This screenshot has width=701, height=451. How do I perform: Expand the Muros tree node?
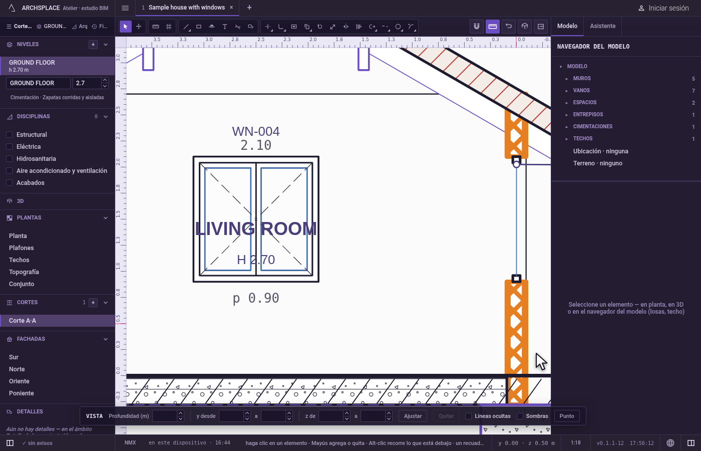pyautogui.click(x=567, y=79)
